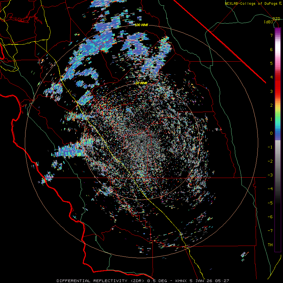Click the black radar site dot at the center

click(x=141, y=141)
